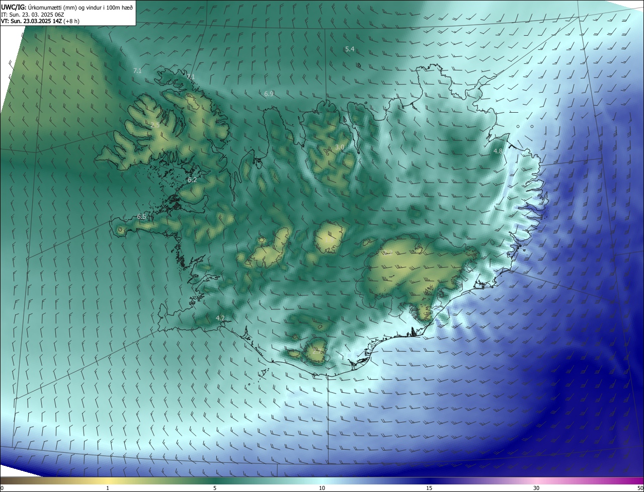Click the map value label 2.5
644x492 pixels.
click(155, 125)
